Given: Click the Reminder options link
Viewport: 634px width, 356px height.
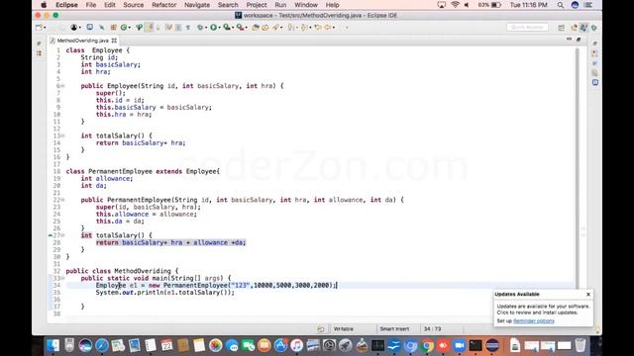Looking at the screenshot, I should coord(534,320).
